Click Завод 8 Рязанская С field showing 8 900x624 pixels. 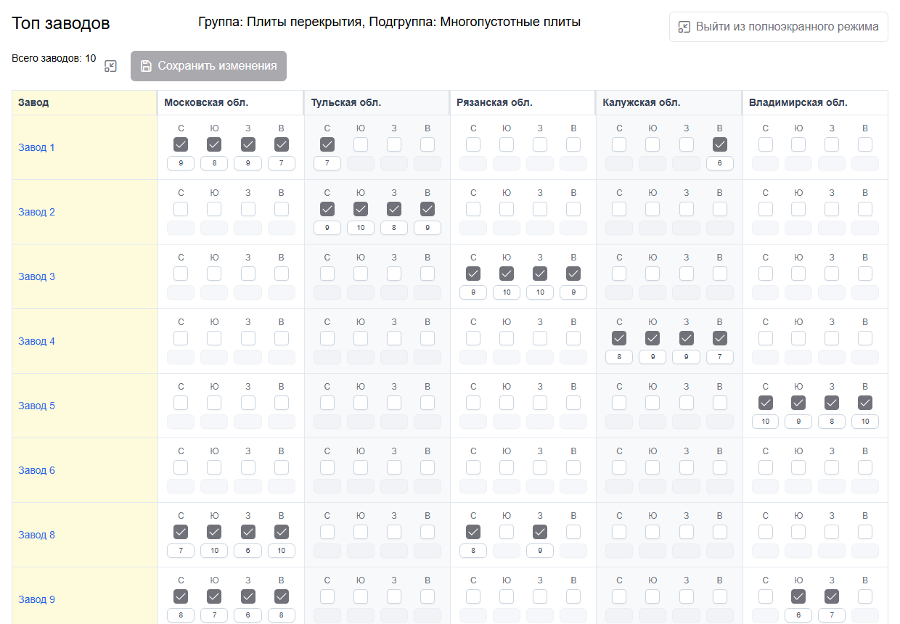473,551
